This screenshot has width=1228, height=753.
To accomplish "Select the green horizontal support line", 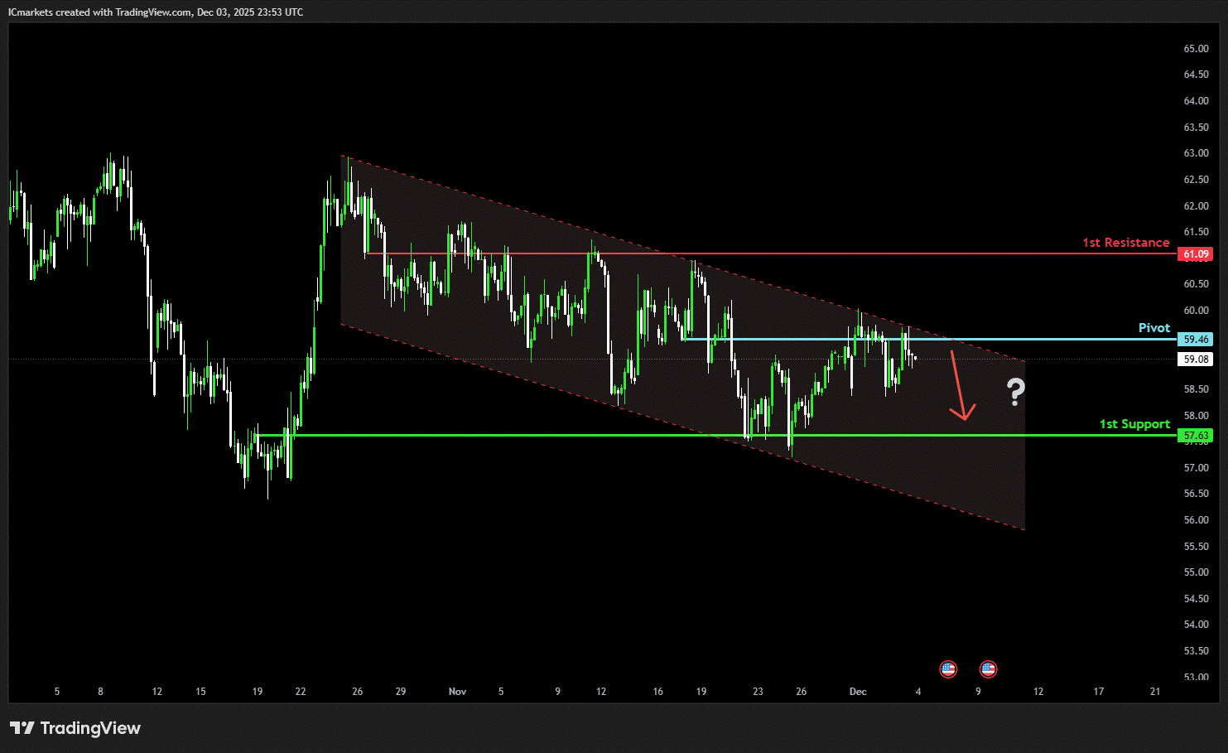I will coord(580,435).
